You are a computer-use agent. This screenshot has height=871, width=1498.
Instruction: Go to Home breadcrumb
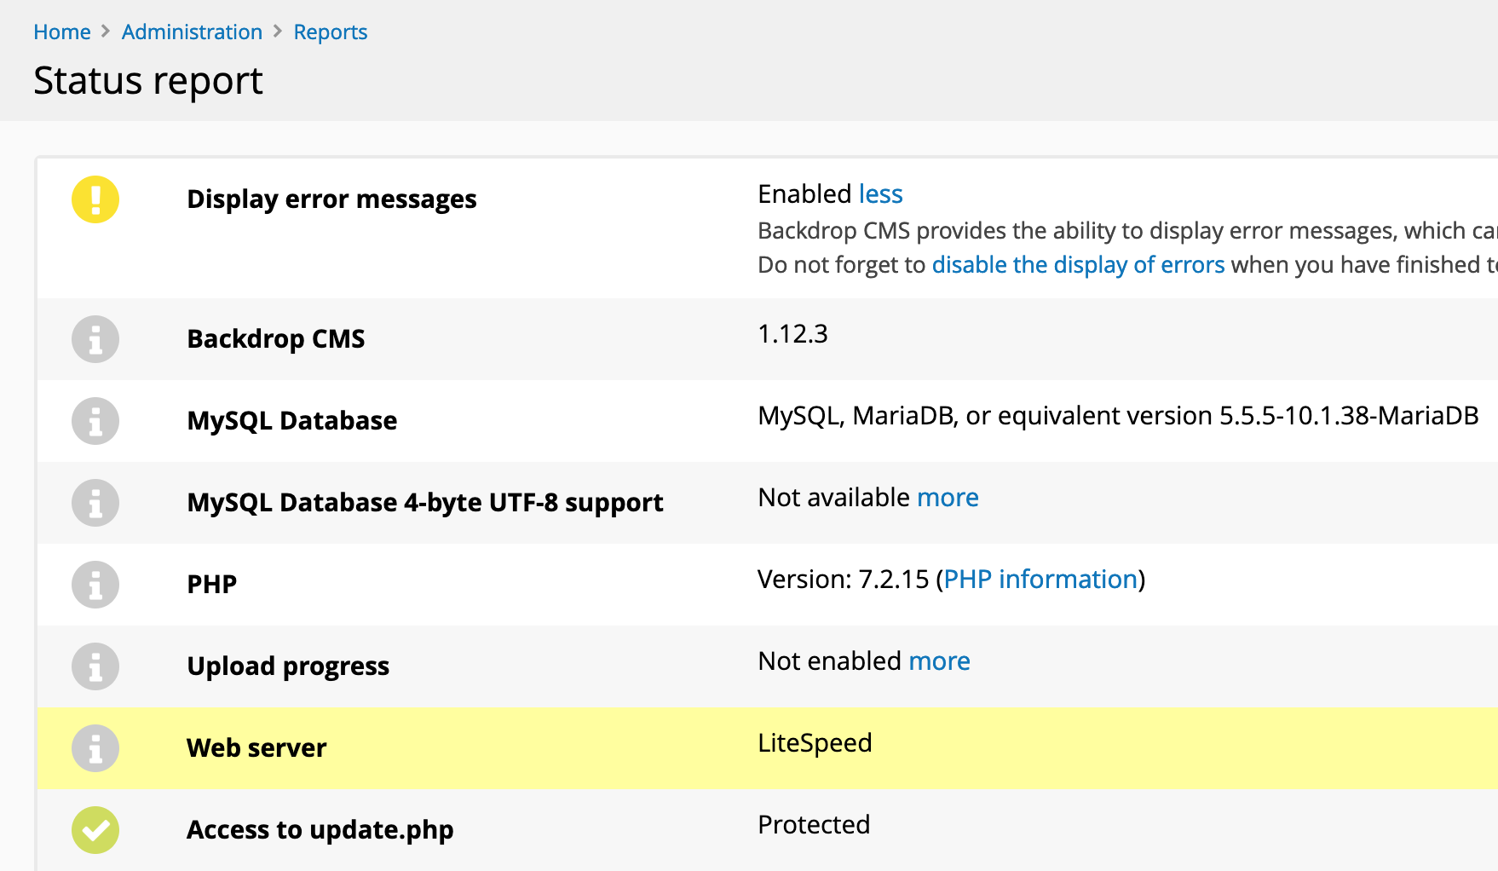click(x=62, y=32)
